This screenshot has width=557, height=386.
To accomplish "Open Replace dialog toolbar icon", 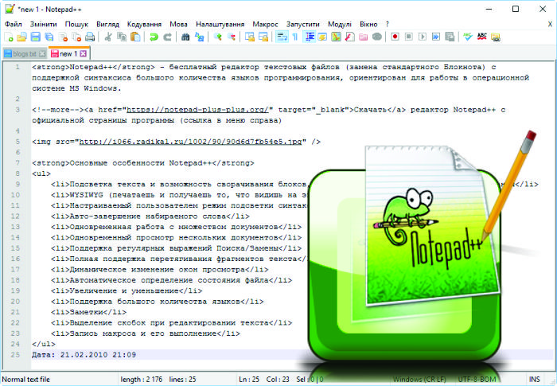I will (199, 37).
